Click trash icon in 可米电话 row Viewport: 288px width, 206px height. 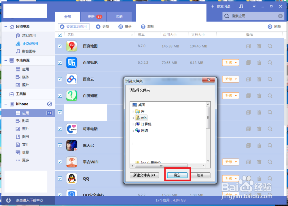pos(259,129)
